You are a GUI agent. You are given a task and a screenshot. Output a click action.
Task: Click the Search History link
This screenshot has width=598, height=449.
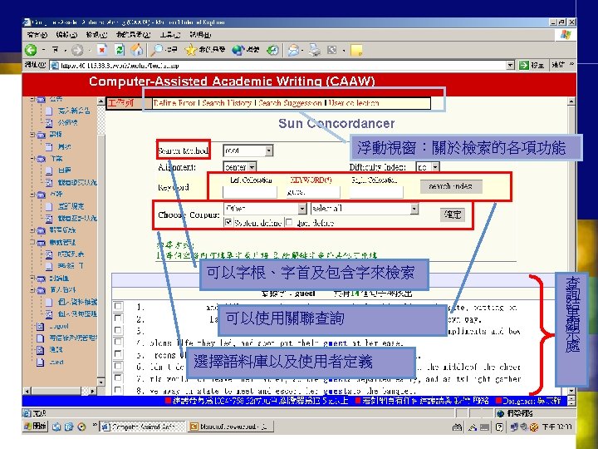coord(227,103)
